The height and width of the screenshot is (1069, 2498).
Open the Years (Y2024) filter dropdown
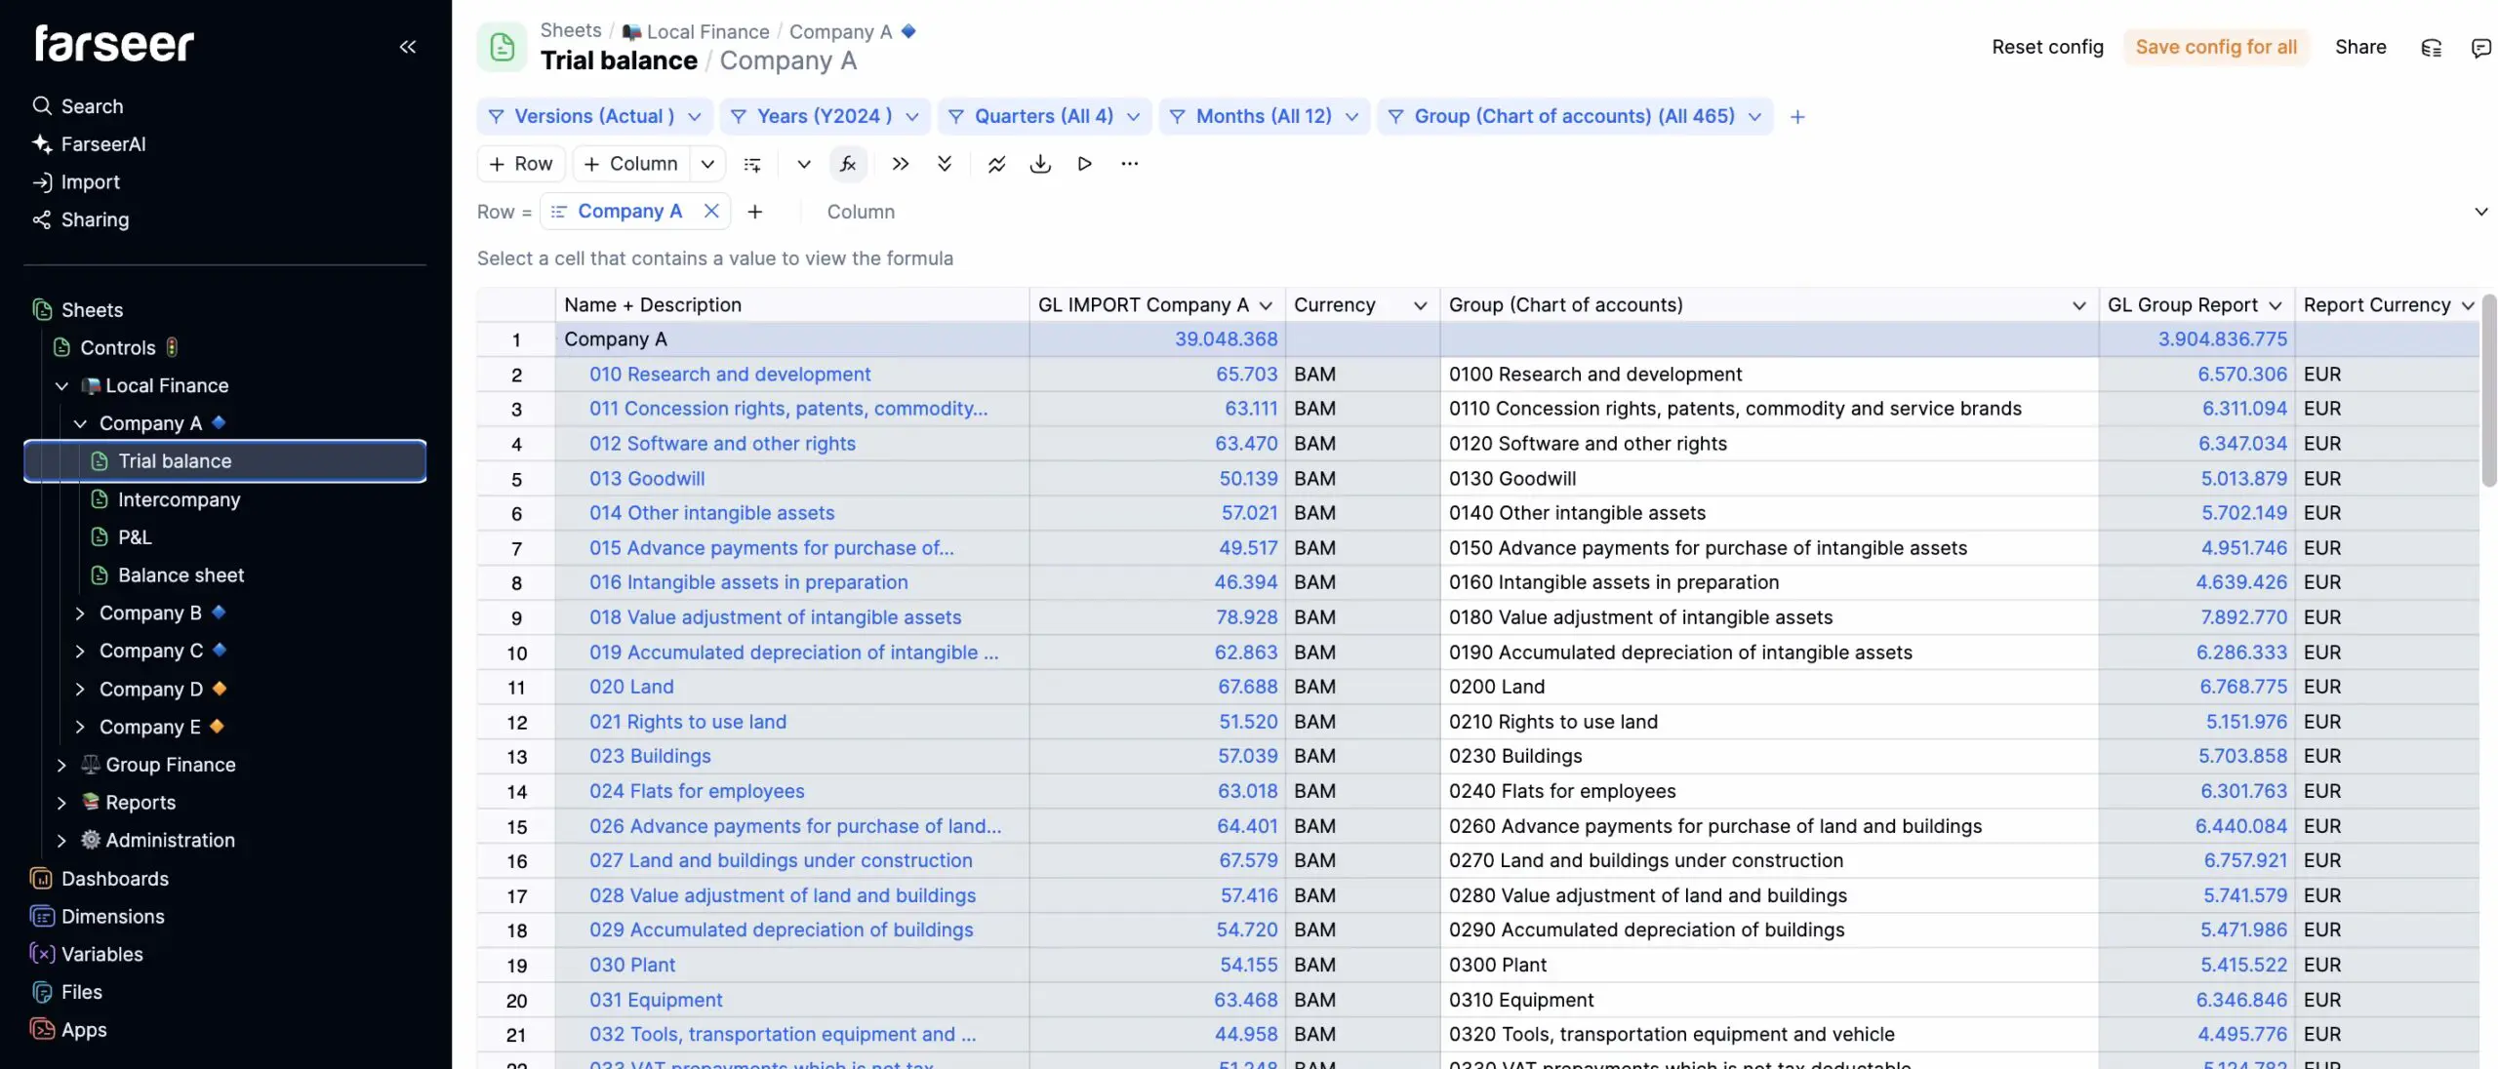[825, 117]
